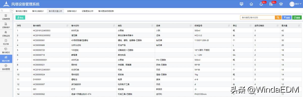Click user avatar next to 徐文
The image size is (303, 97).
[292, 4]
